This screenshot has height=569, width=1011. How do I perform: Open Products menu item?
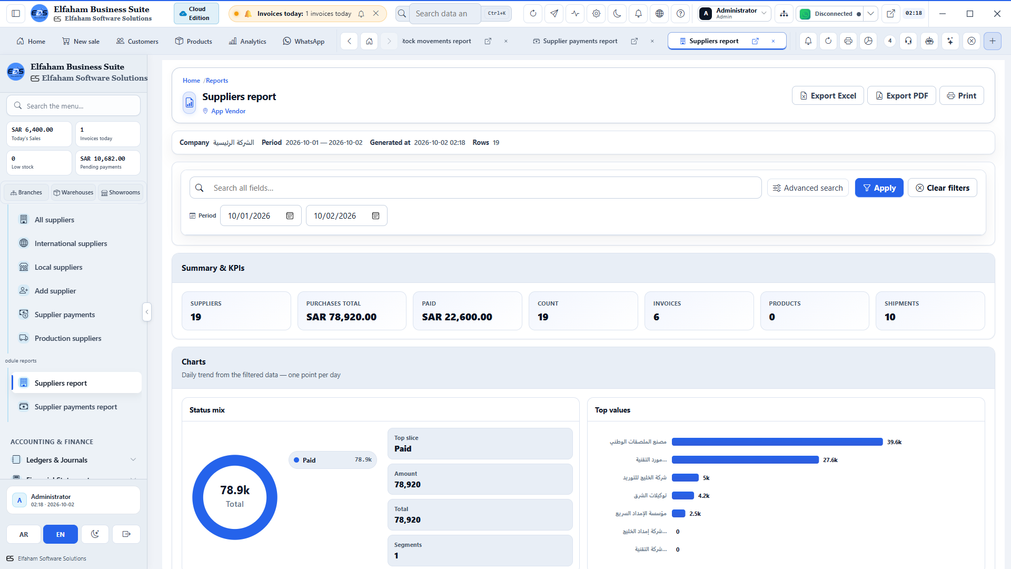193,41
